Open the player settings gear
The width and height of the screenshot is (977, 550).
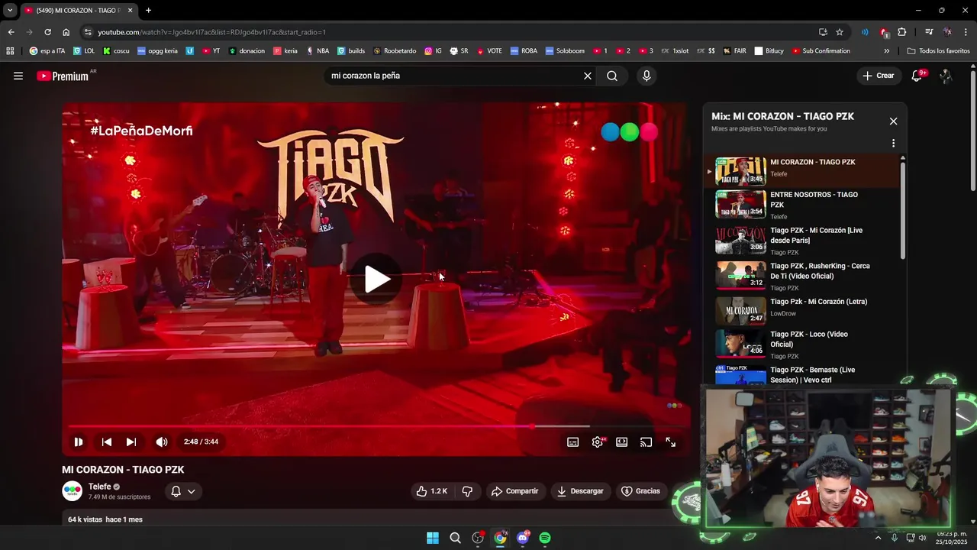pyautogui.click(x=598, y=442)
